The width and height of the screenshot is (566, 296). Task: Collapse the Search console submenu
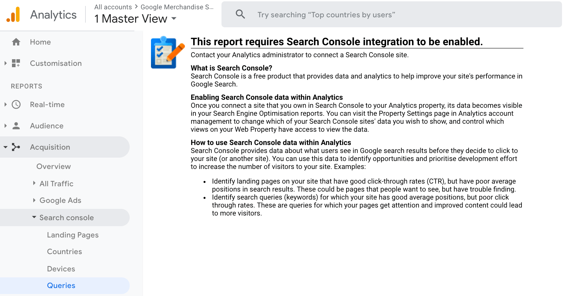pos(34,217)
